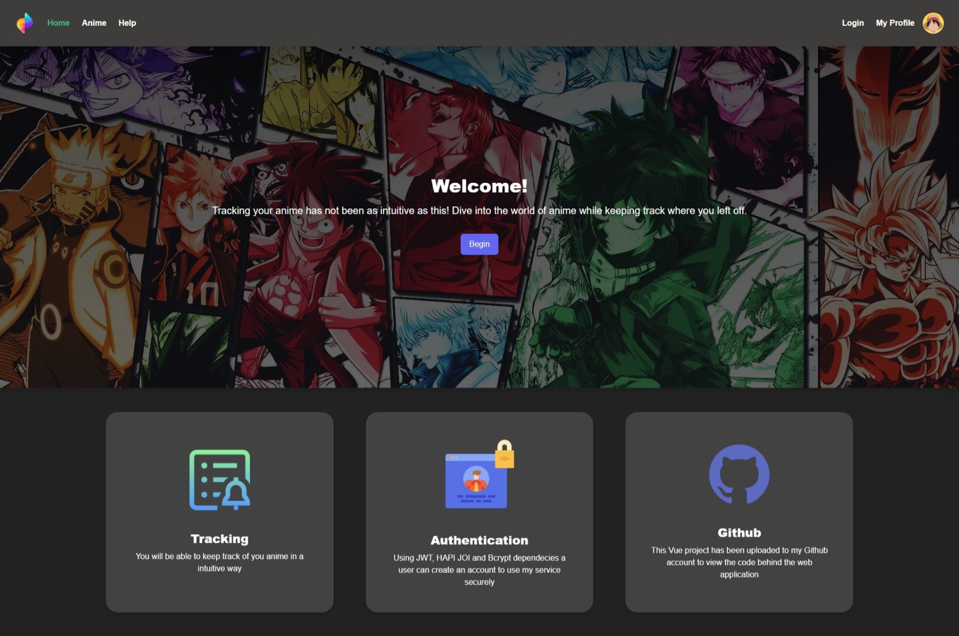Image resolution: width=959 pixels, height=636 pixels.
Task: Open the Anime nav item
Action: coord(94,23)
